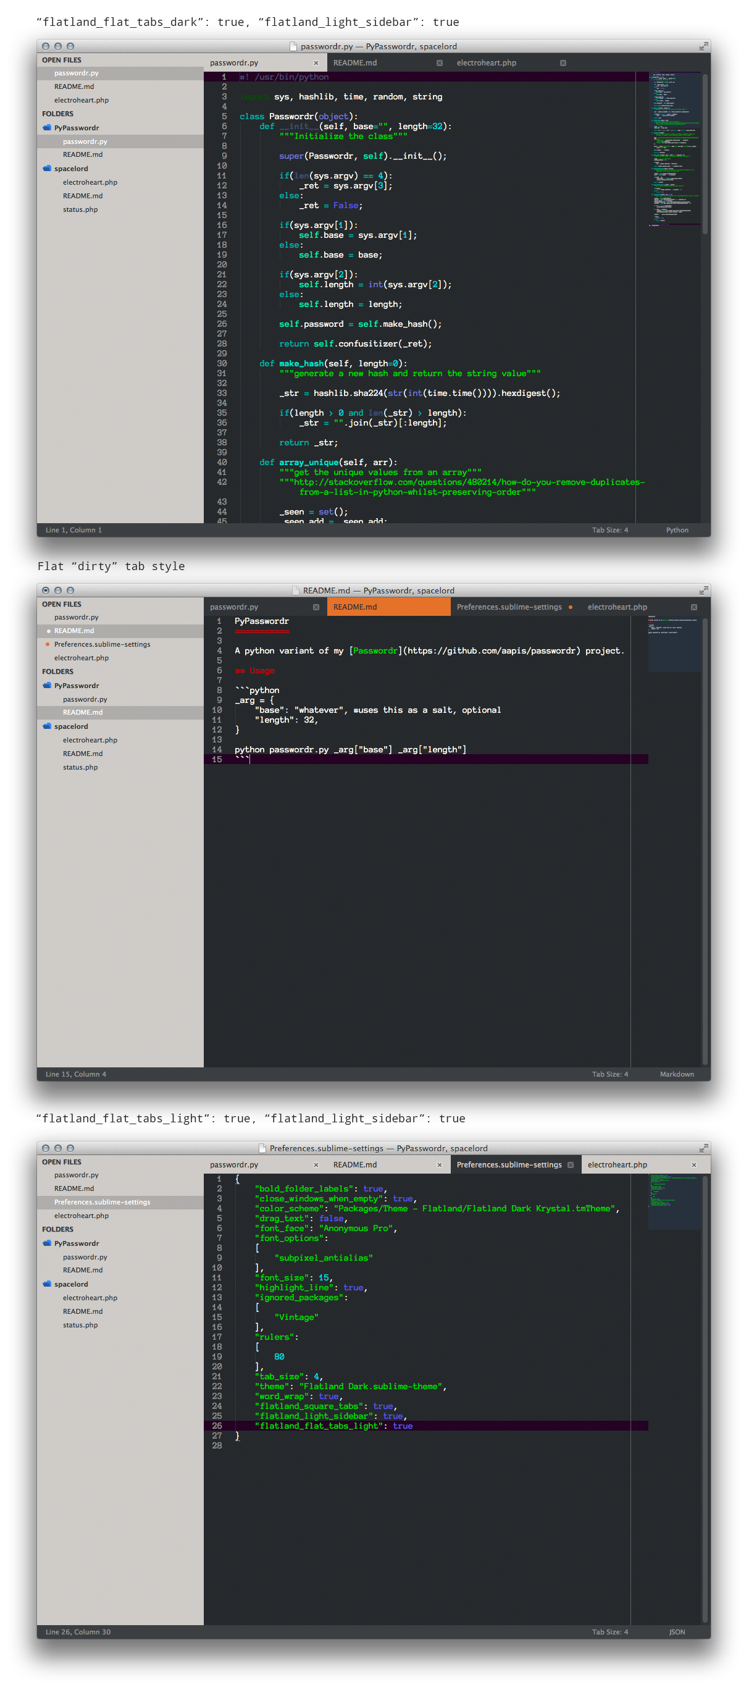The image size is (741, 1690).
Task: Click the fullscreen arrows icon in the README.md window title bar
Action: (x=703, y=591)
